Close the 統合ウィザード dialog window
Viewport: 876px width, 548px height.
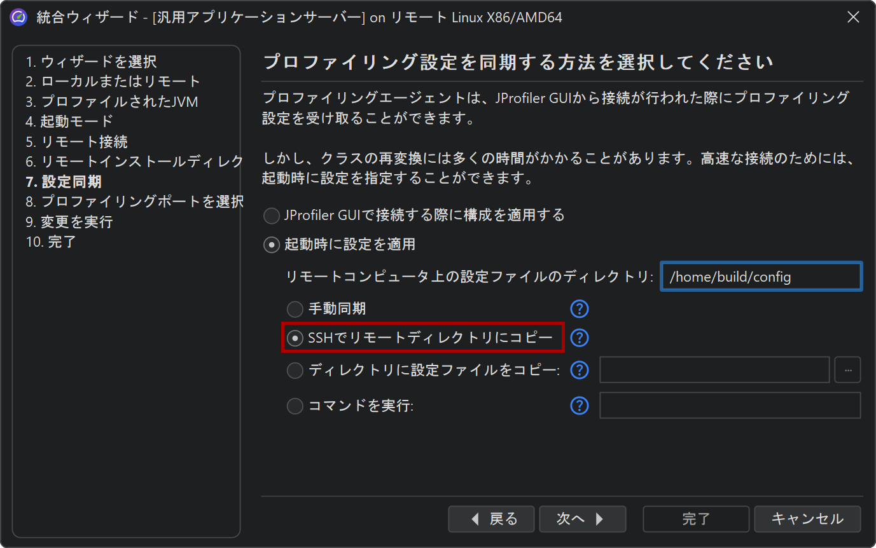[x=854, y=17]
